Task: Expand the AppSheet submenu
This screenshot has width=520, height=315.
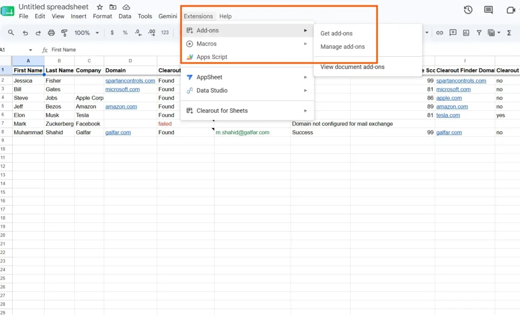Action: [x=247, y=77]
